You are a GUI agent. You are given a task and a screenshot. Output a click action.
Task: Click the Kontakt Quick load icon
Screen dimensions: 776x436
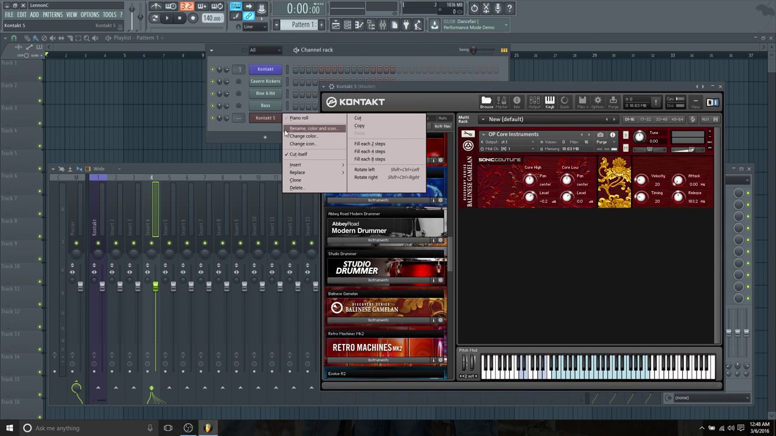564,102
